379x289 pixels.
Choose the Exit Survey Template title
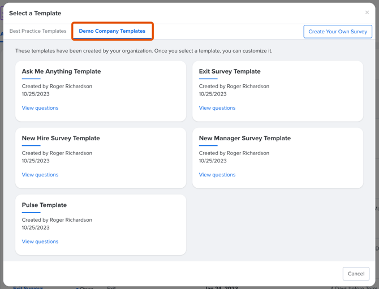[x=230, y=72]
